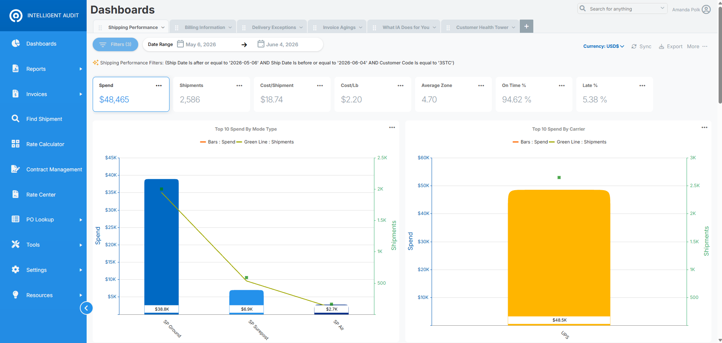
Task: Open the Amanda Polk user avatar icon
Action: [x=707, y=9]
